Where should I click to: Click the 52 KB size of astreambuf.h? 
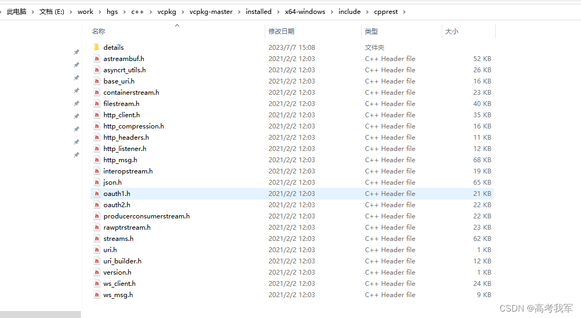[x=482, y=58]
